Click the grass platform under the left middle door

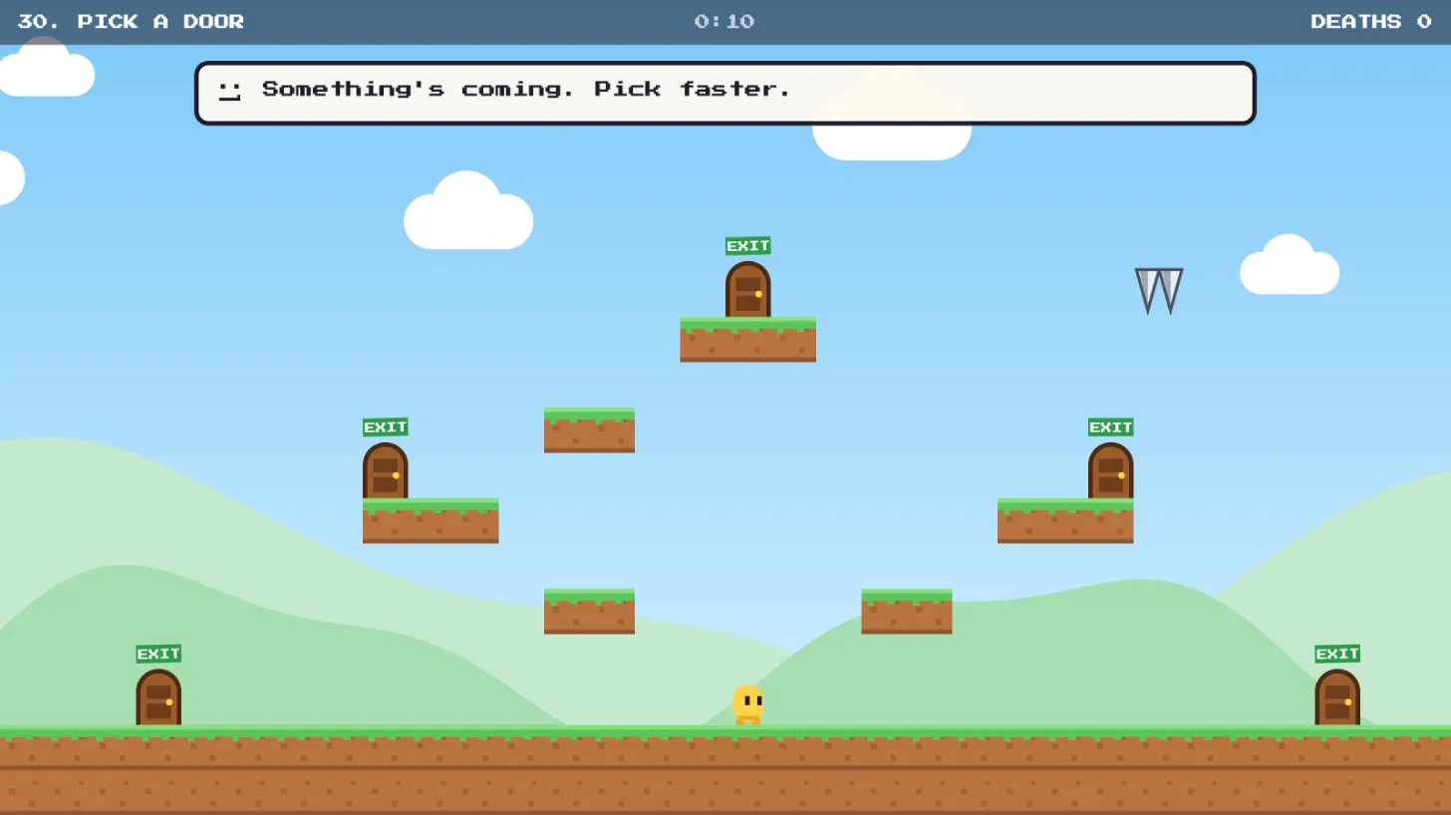(431, 521)
